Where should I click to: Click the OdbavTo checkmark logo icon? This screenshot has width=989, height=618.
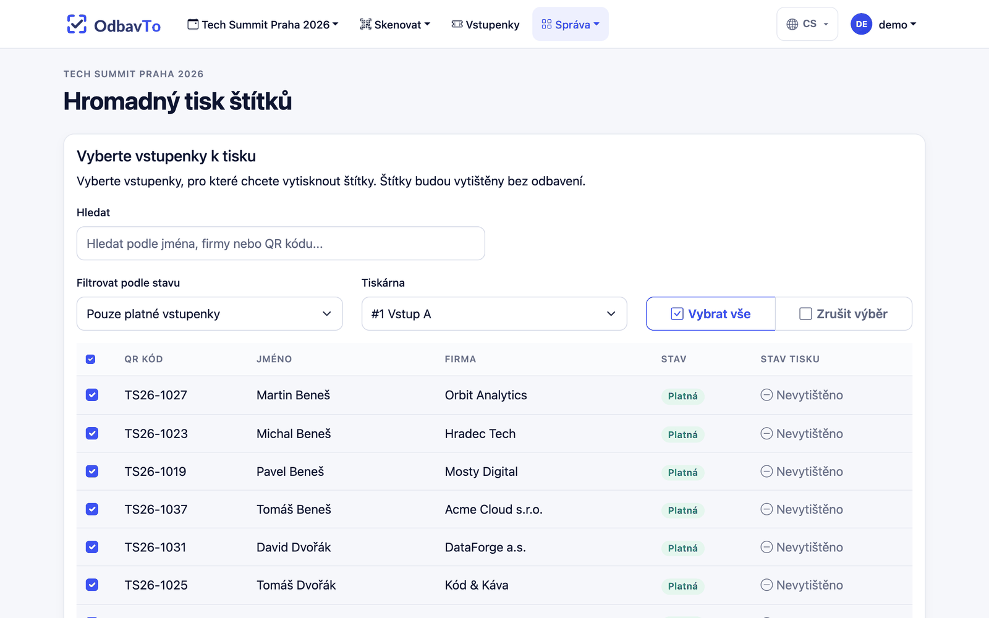pyautogui.click(x=77, y=24)
